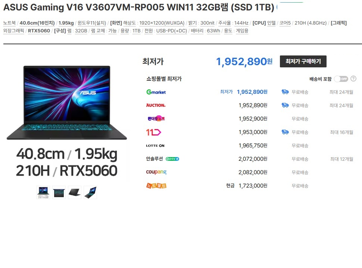Click the 최저가 구매하기 button
Viewport: 362px width, 268px height.
pyautogui.click(x=303, y=61)
